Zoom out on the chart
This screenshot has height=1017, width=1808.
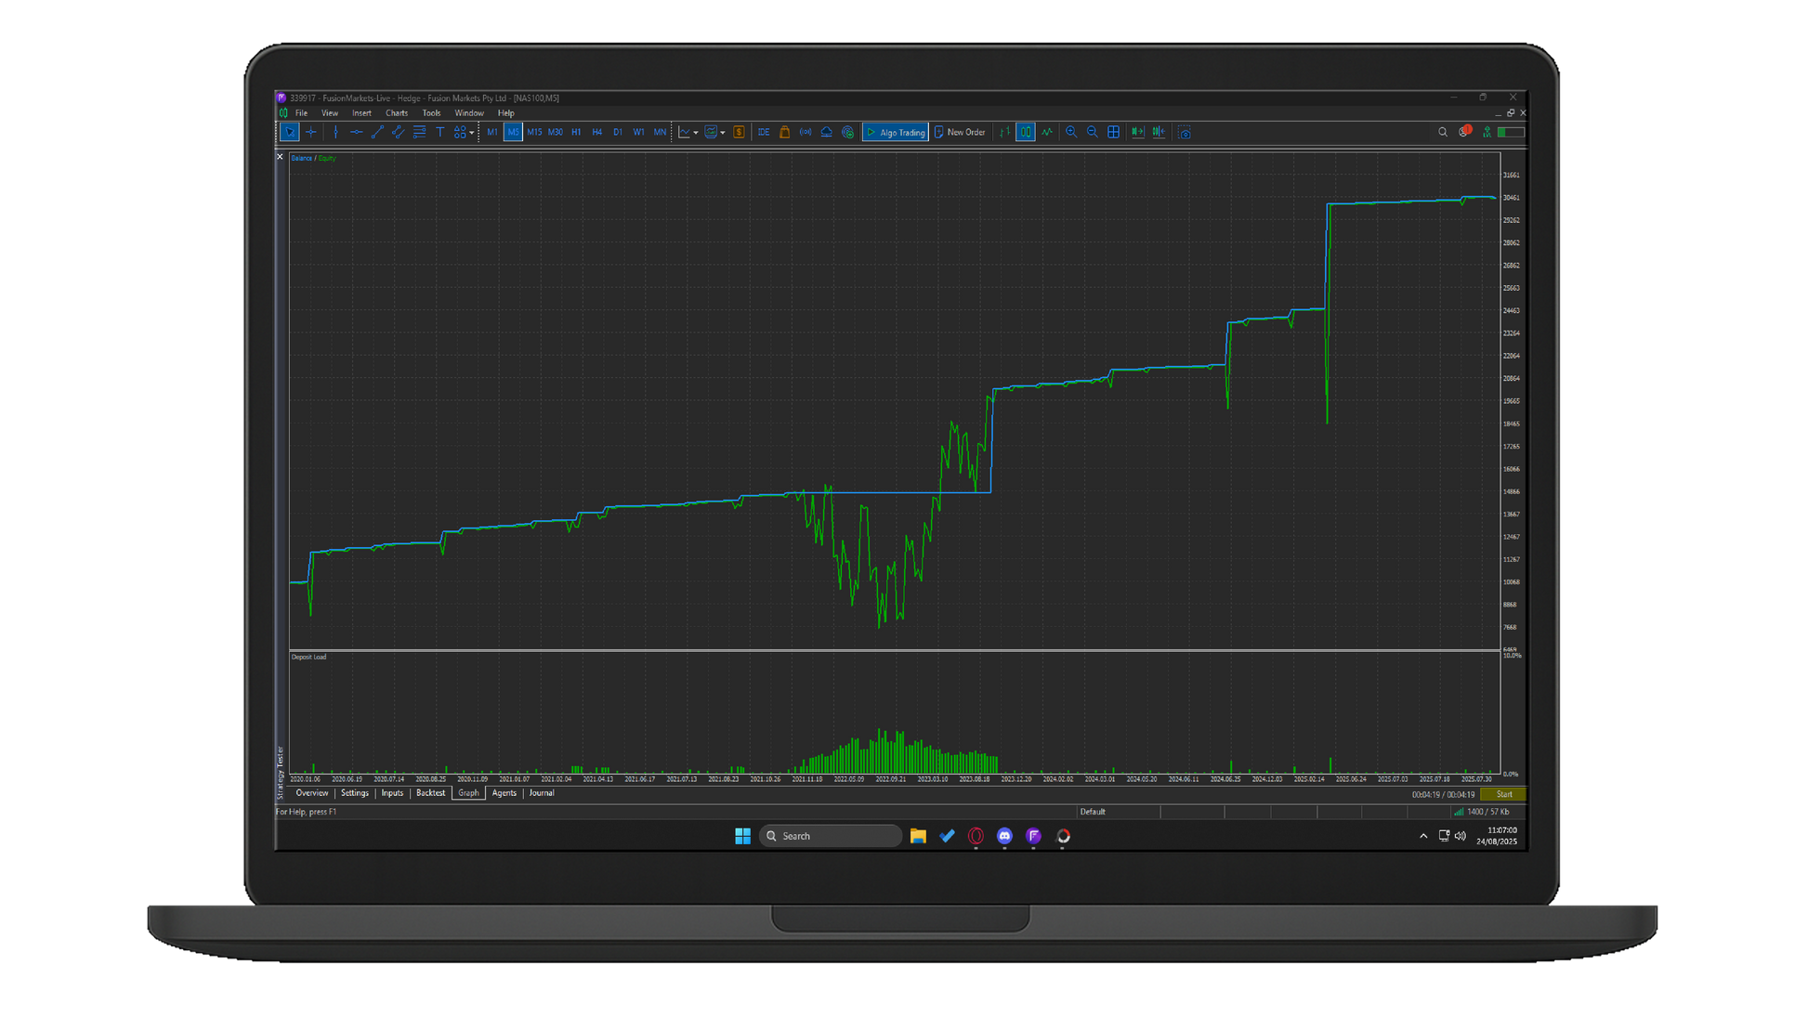[1093, 132]
